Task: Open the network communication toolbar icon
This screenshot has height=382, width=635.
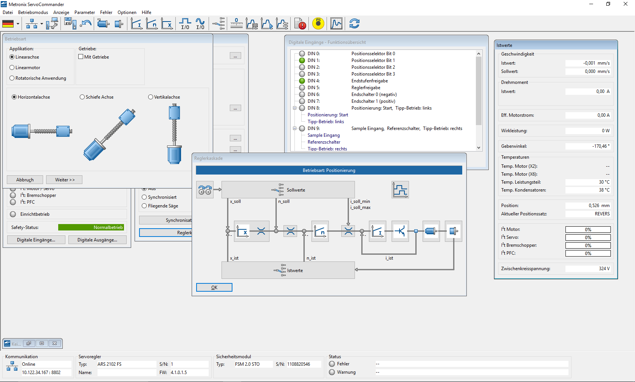Action: (x=32, y=24)
